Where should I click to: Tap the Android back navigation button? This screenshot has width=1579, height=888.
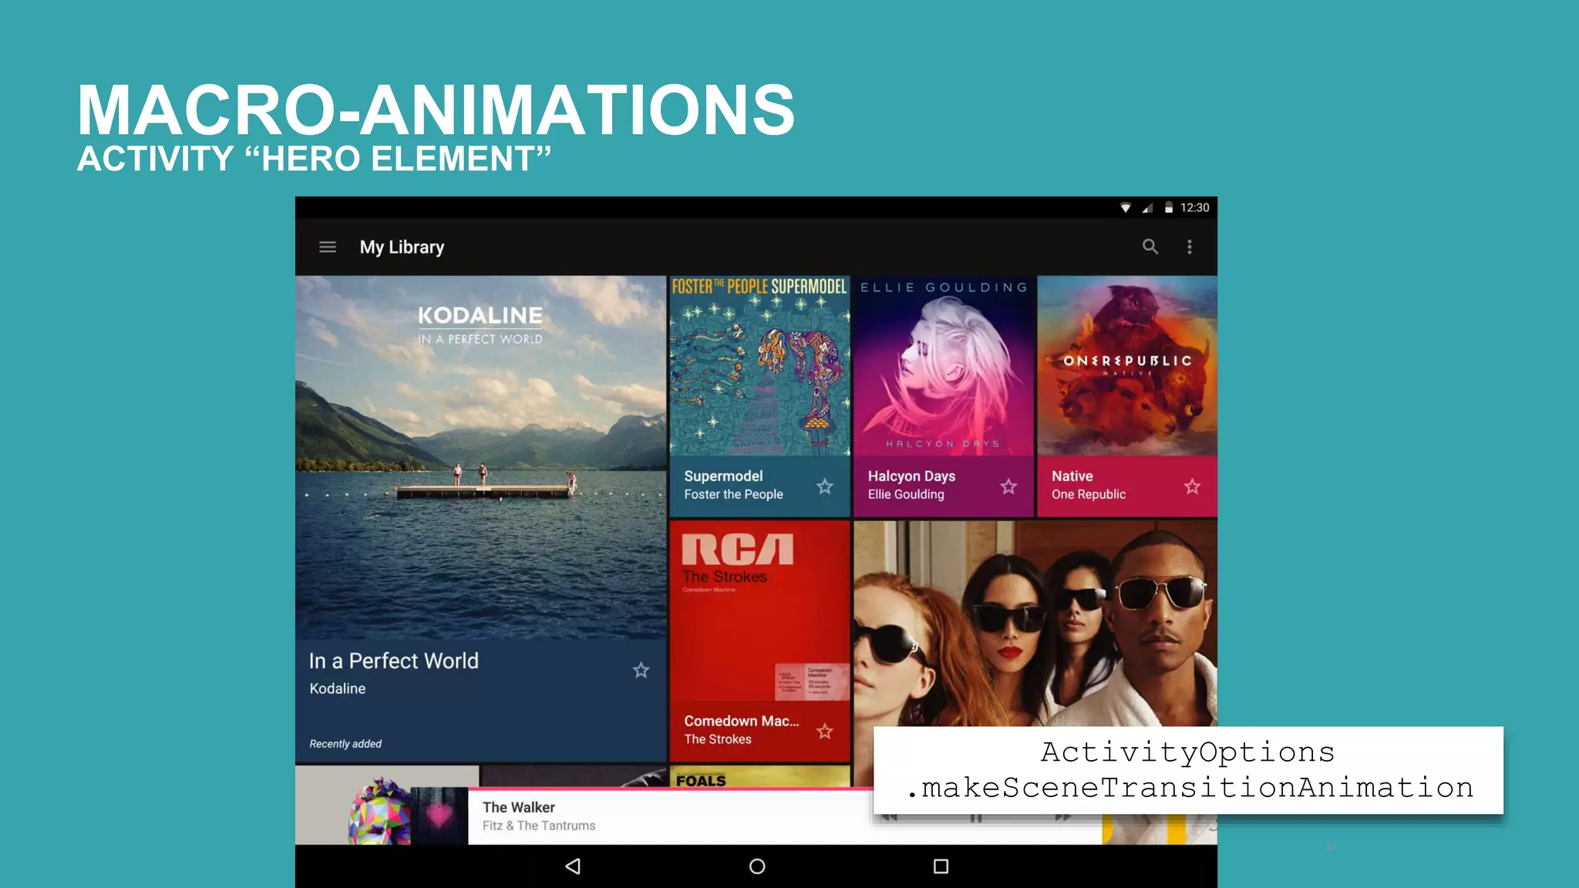click(x=573, y=866)
